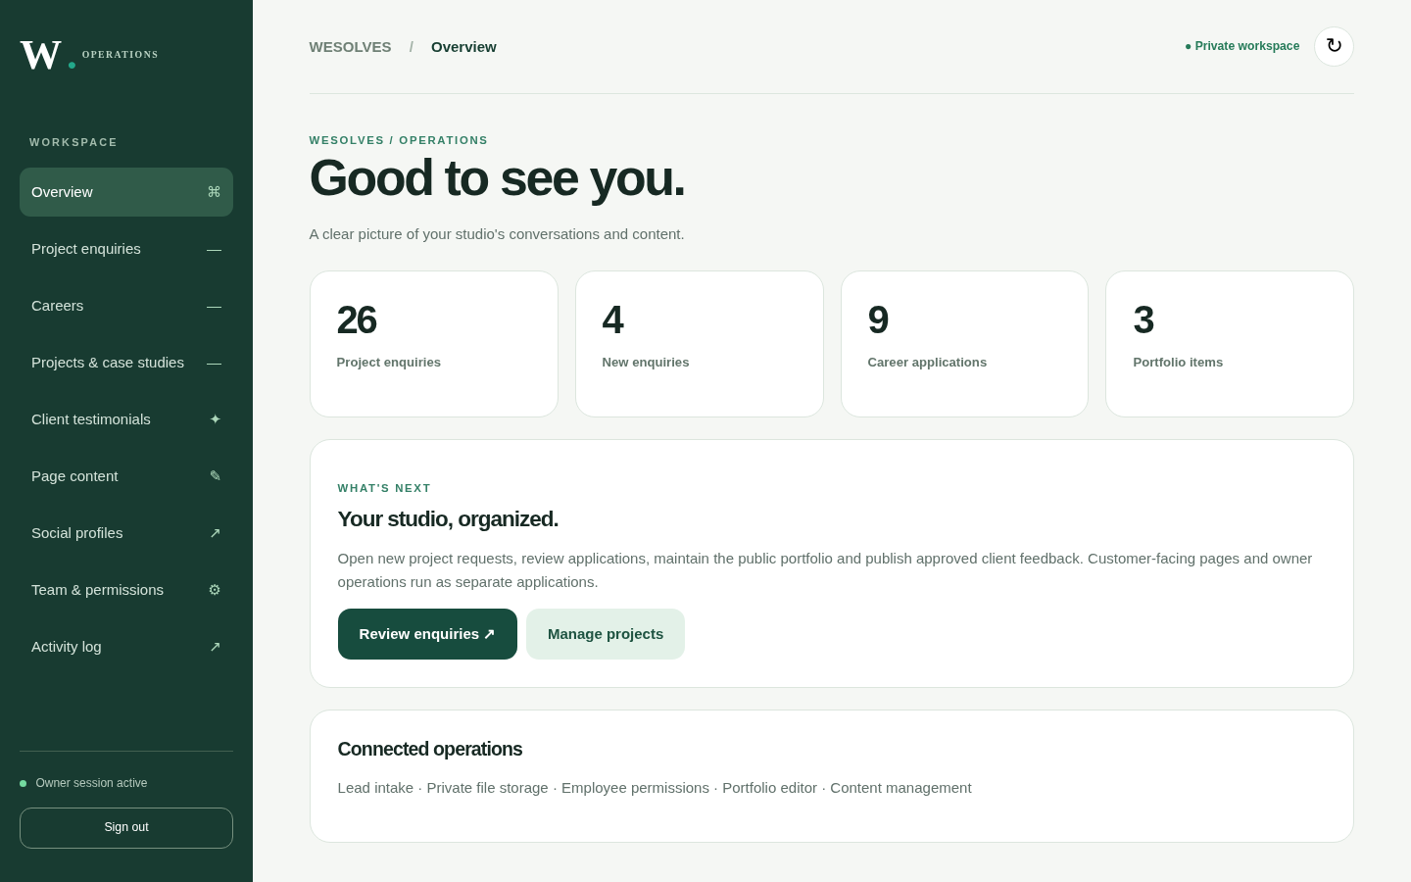Select Client testimonials in the sidebar
The height and width of the screenshot is (882, 1411).
[126, 419]
